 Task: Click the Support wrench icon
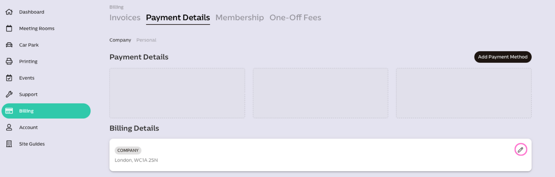(x=9, y=94)
